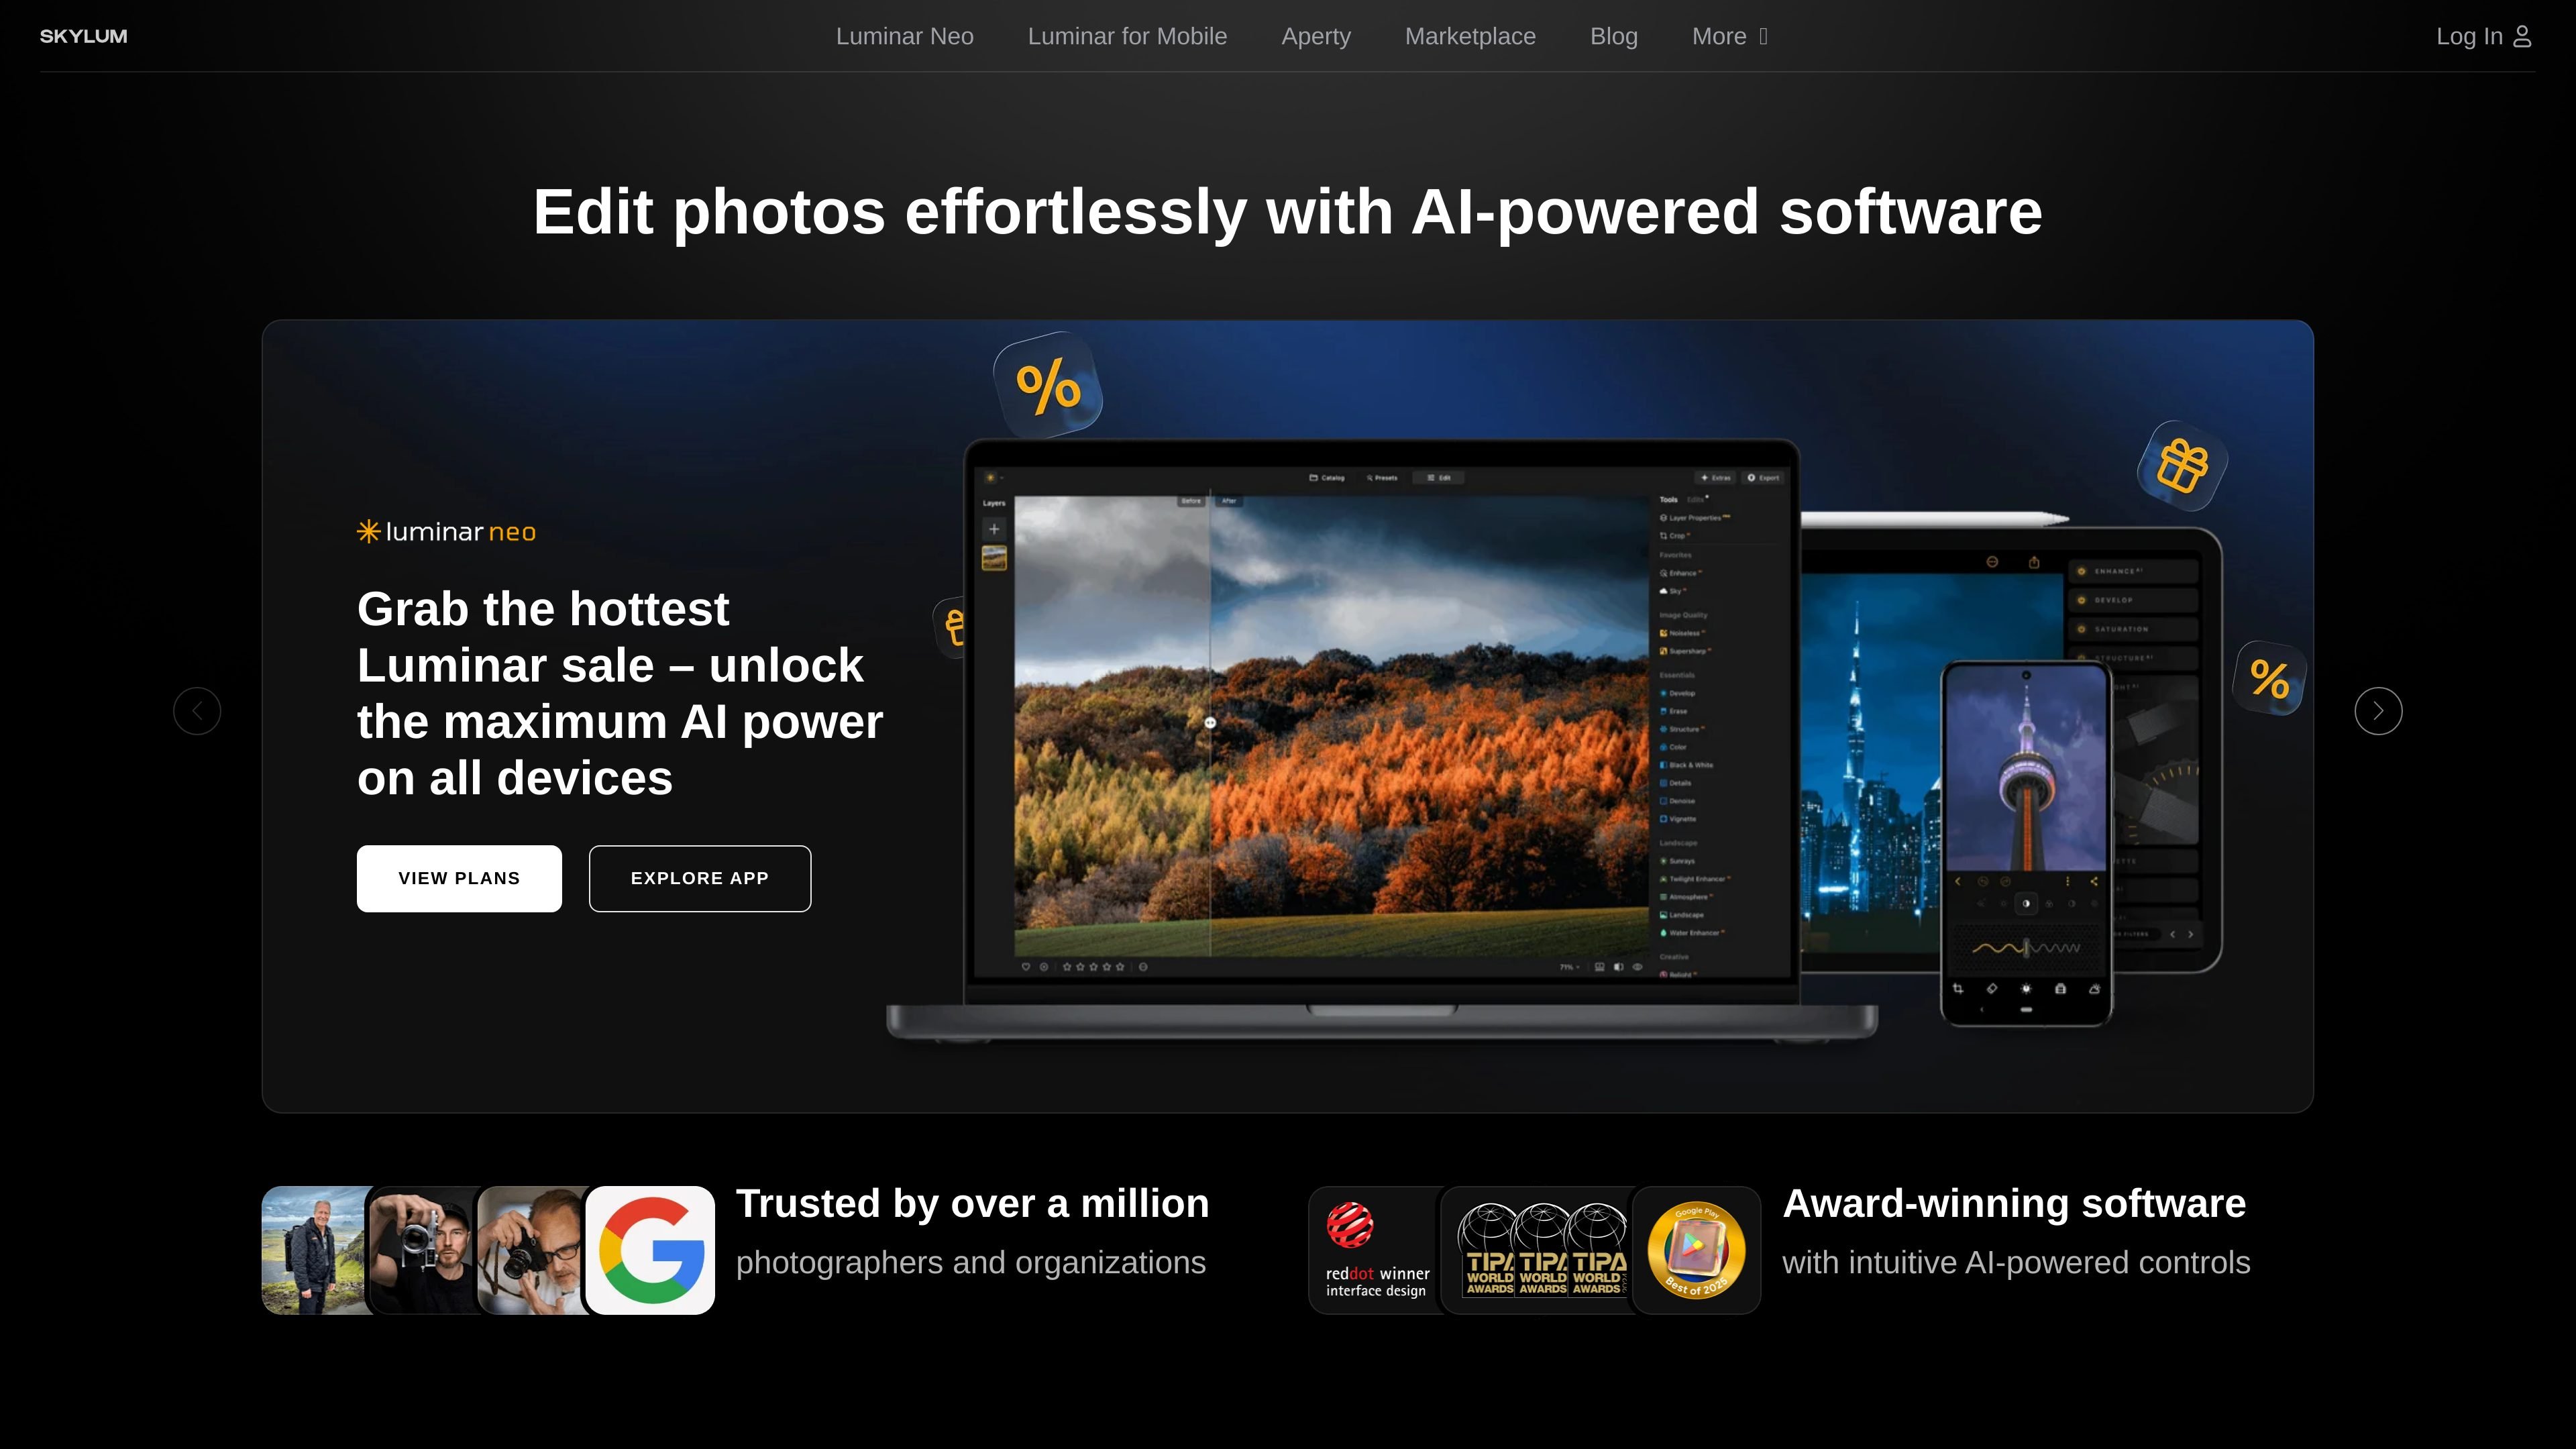This screenshot has height=1449, width=2576.
Task: Select the photographer with backpack thumbnail
Action: coord(314,1250)
